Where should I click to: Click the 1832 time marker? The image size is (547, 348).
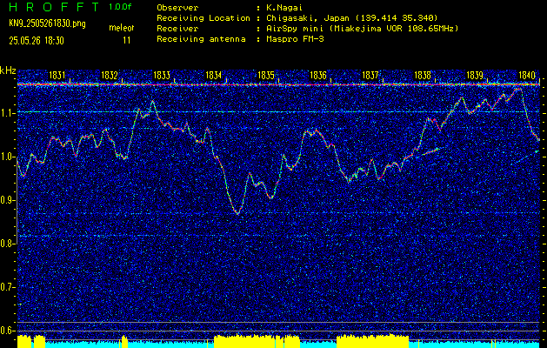(110, 76)
